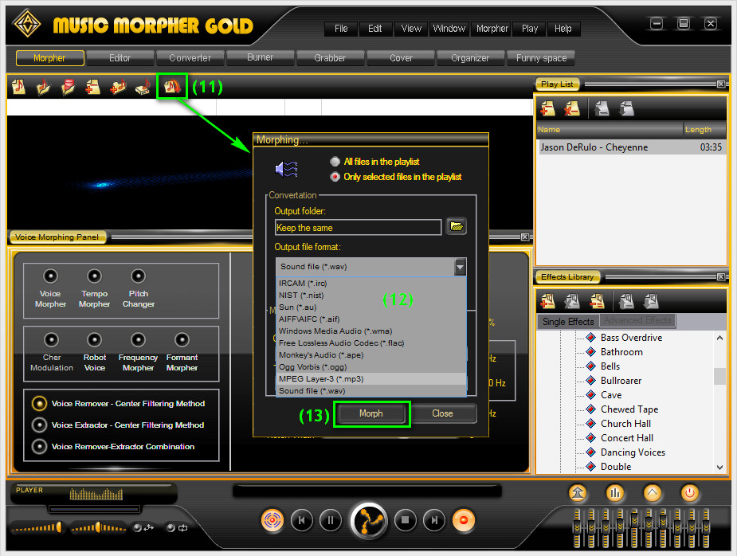Select Voice Remover-Extractor Combination
The height and width of the screenshot is (556, 737).
click(39, 447)
